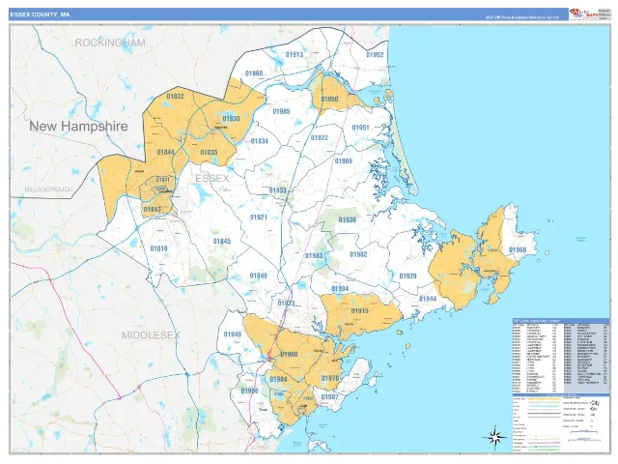Image resolution: width=618 pixels, height=464 pixels.
Task: Click ZIP code 01860 label
Action: click(254, 73)
